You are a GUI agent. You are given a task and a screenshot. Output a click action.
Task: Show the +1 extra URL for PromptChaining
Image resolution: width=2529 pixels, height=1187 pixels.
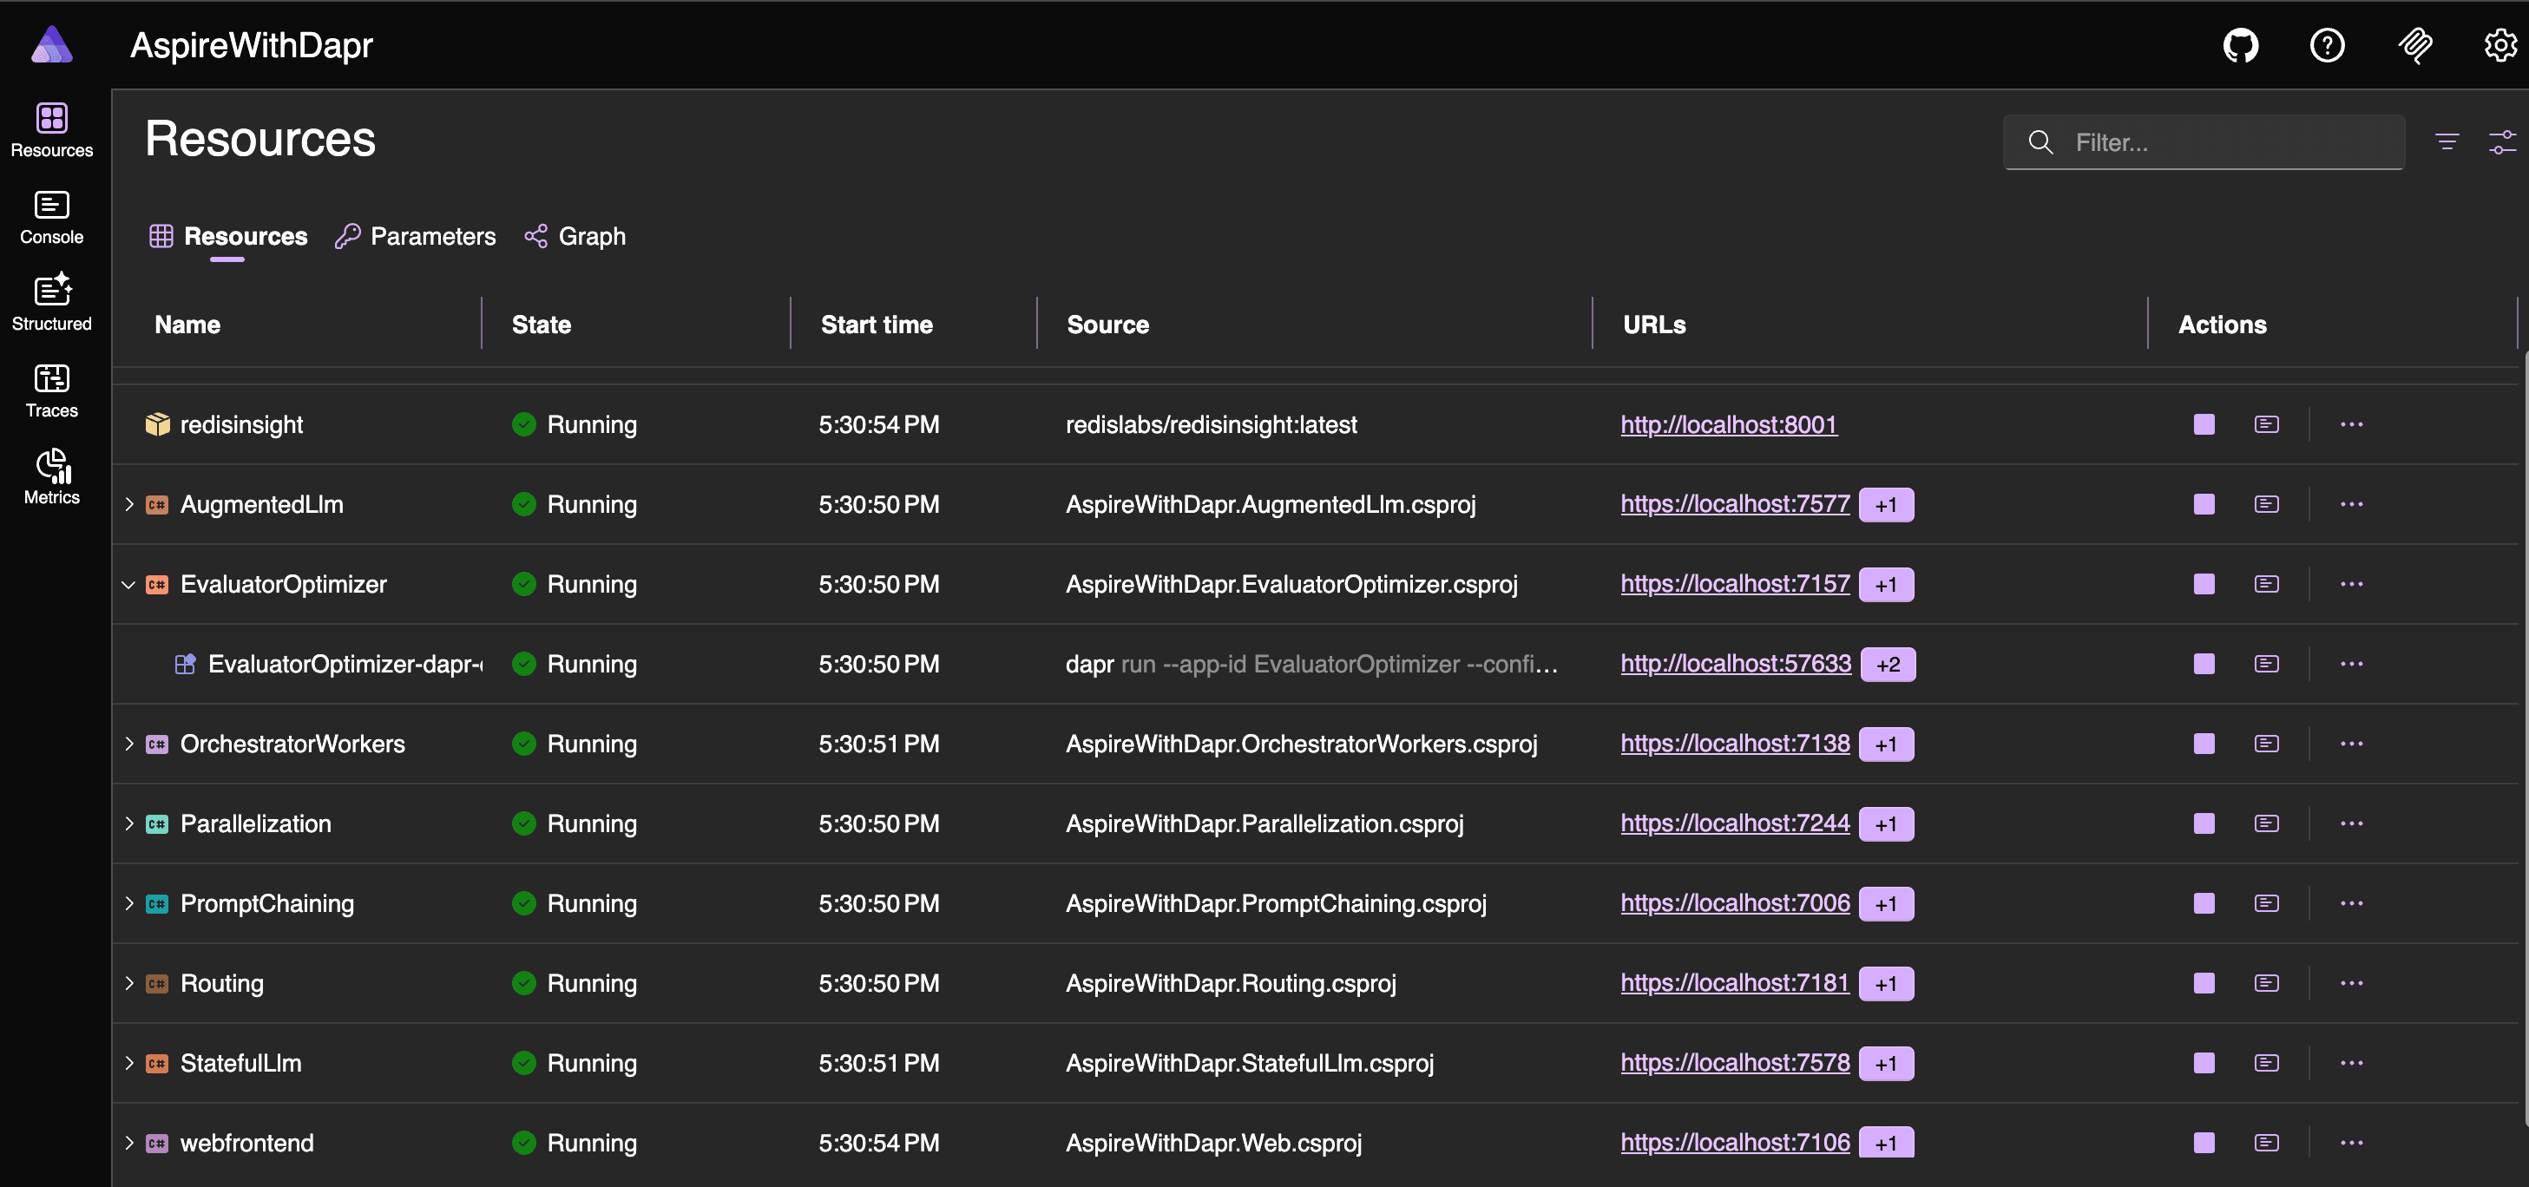pos(1886,904)
